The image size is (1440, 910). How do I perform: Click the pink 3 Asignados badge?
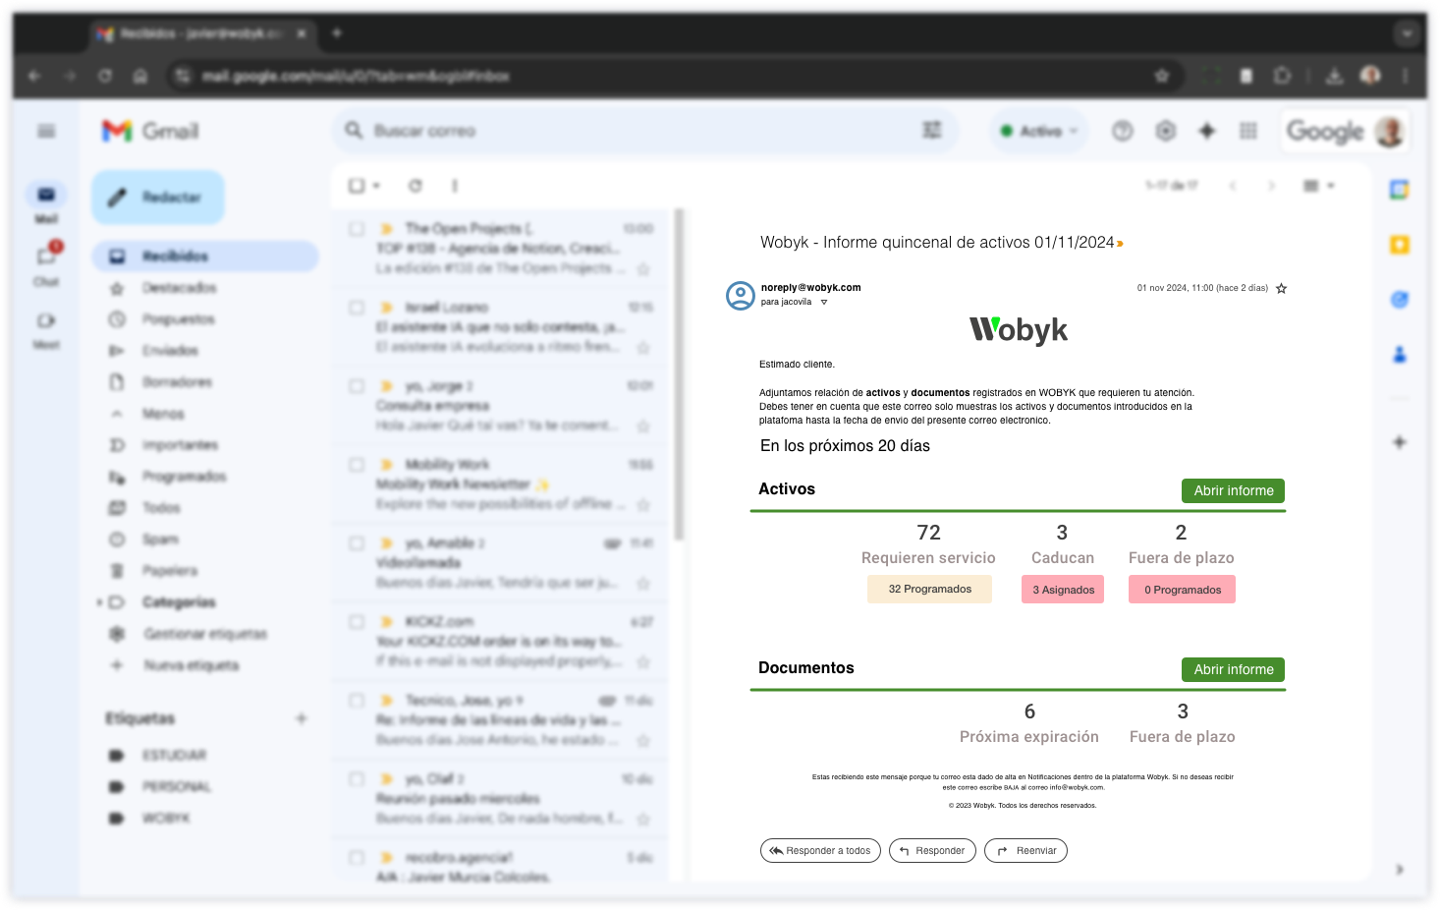click(1062, 590)
